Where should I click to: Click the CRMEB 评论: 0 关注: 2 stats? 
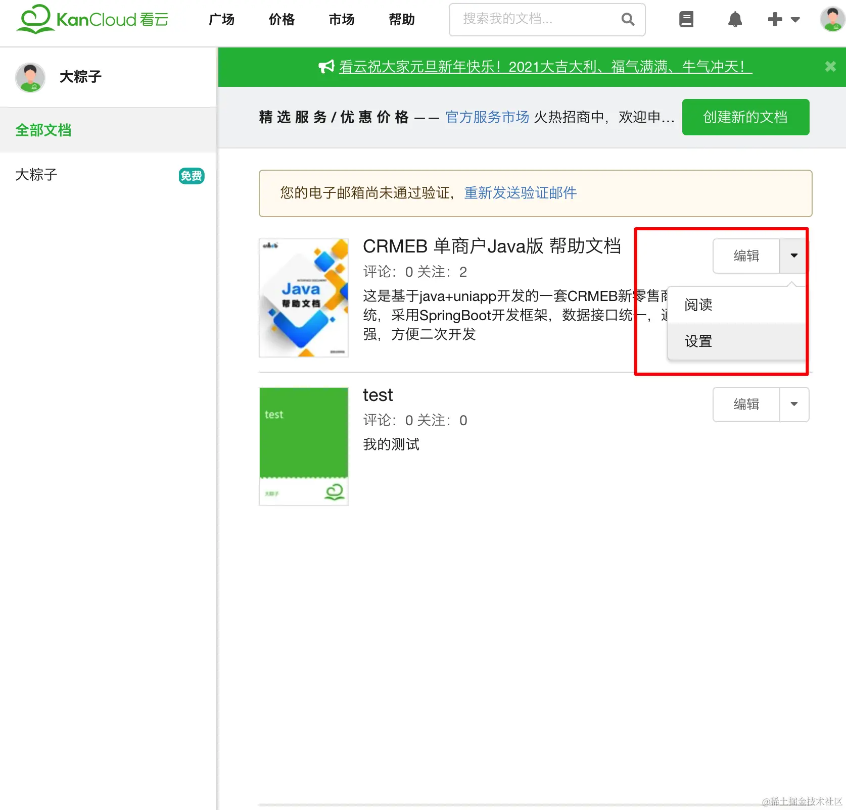(x=415, y=272)
